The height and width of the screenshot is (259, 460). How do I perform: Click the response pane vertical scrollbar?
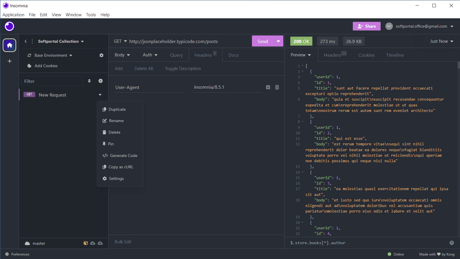tap(458, 65)
